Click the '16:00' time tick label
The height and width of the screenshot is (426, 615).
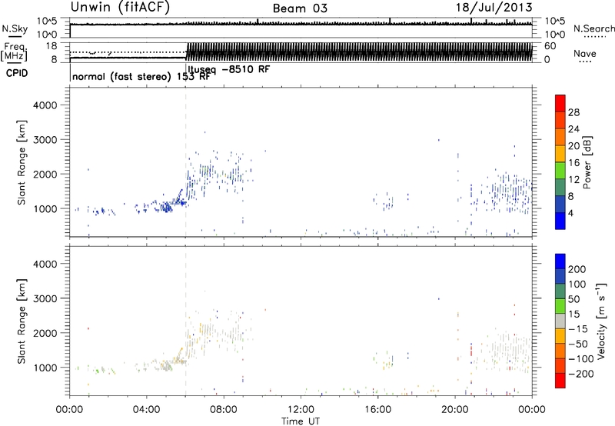coord(377,410)
